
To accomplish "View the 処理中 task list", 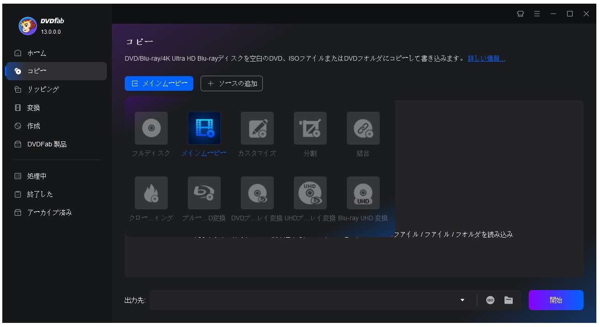I will click(56, 176).
